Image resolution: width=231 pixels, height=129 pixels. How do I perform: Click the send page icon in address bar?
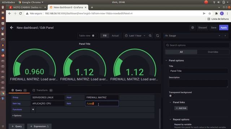pos(204,14)
